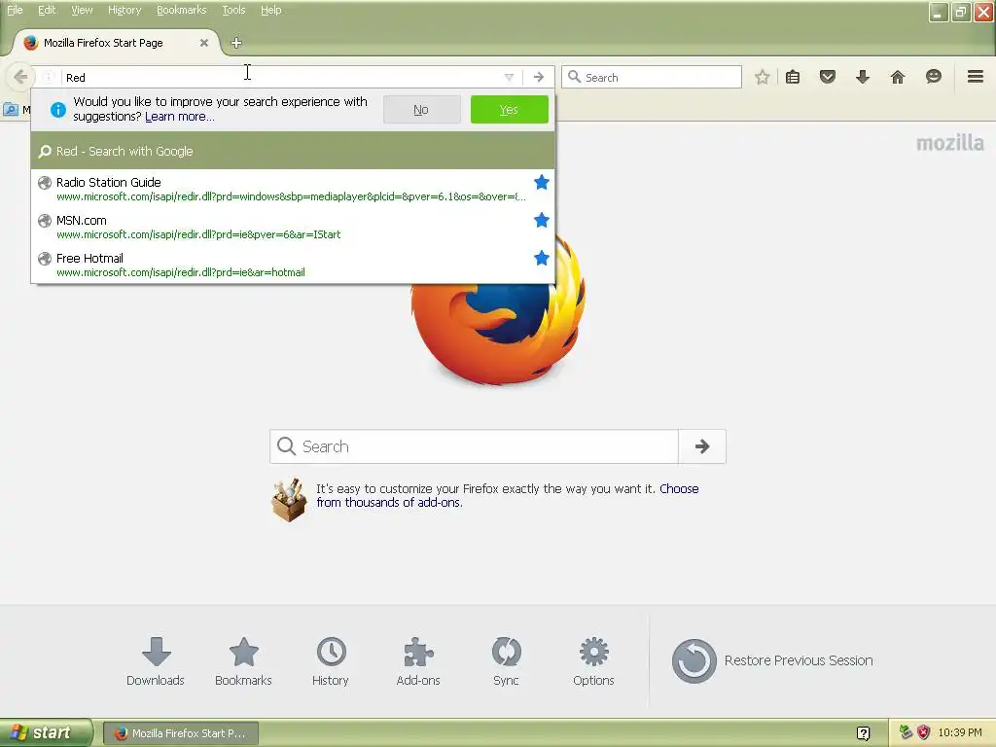Click the Go arrow in the address bar
This screenshot has width=996, height=747.
tap(539, 78)
